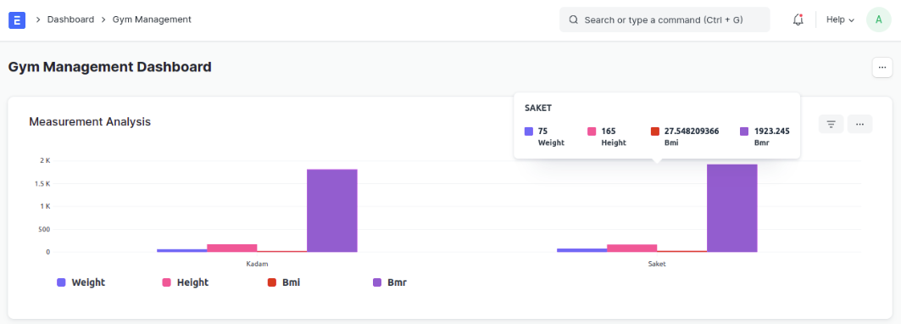Image resolution: width=901 pixels, height=324 pixels.
Task: Toggle the Height legend series
Action: pyautogui.click(x=186, y=282)
